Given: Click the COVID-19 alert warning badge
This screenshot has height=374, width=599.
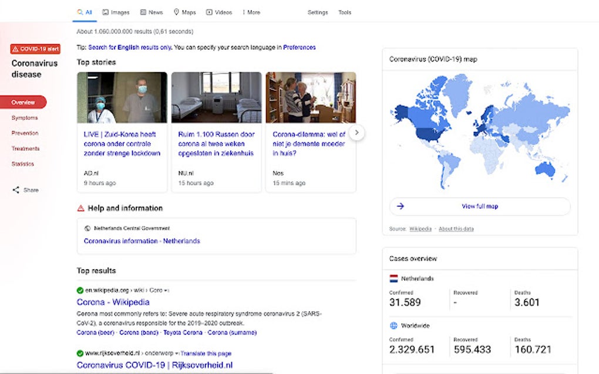Looking at the screenshot, I should tap(35, 49).
